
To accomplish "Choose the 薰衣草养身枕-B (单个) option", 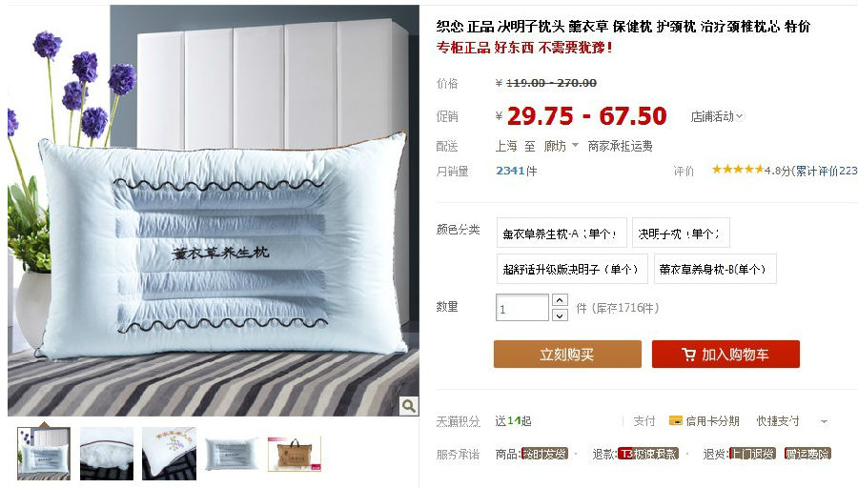I will (715, 269).
